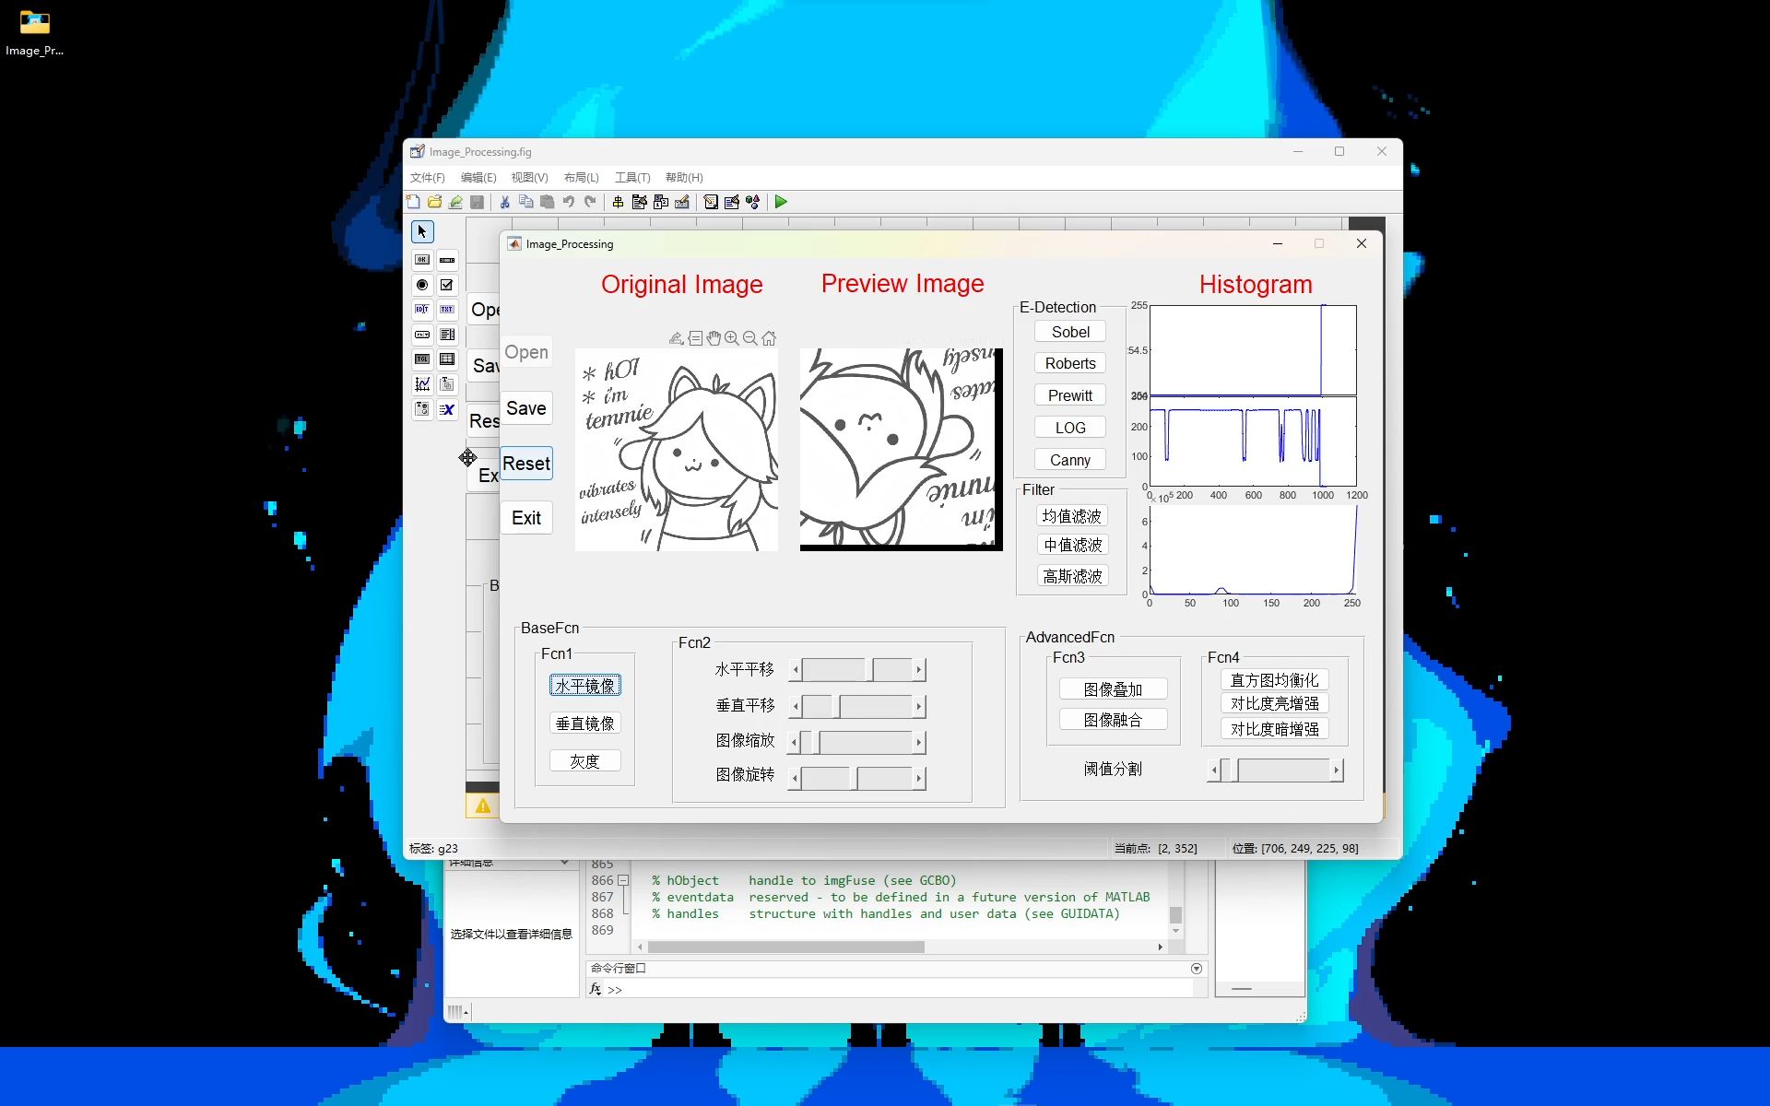
Task: Open the Align Objects tool
Action: point(618,202)
